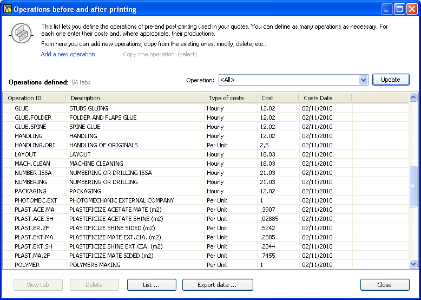The image size is (421, 300).
Task: Select the PHOTOMEC.EXT row
Action: coord(206,200)
